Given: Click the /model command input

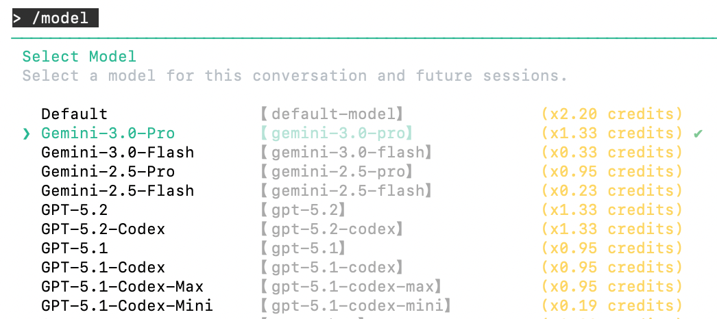Looking at the screenshot, I should pyautogui.click(x=56, y=18).
